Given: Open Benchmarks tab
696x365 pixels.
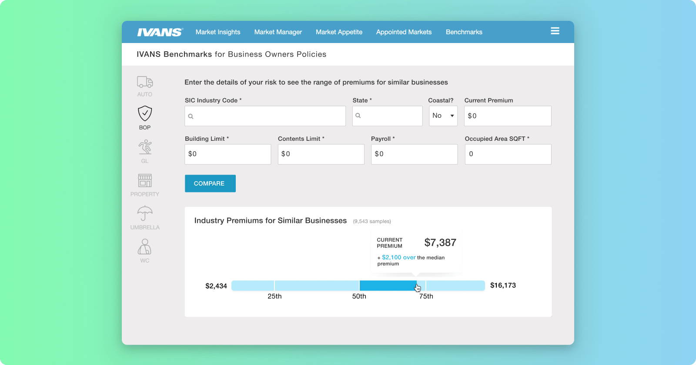Looking at the screenshot, I should coord(464,32).
